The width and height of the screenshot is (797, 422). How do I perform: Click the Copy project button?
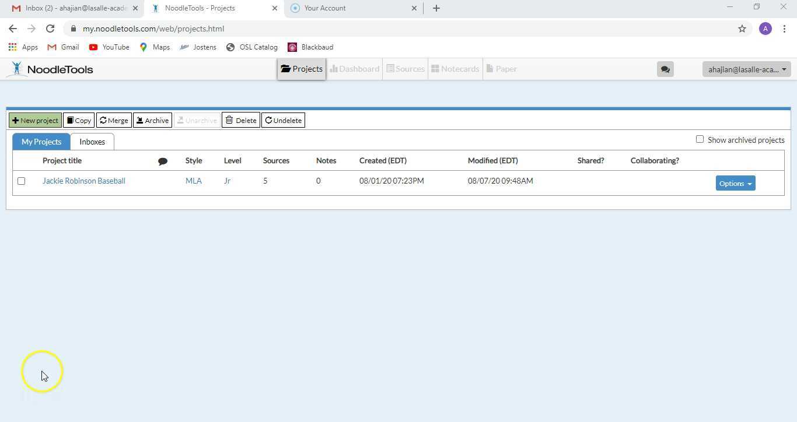79,121
